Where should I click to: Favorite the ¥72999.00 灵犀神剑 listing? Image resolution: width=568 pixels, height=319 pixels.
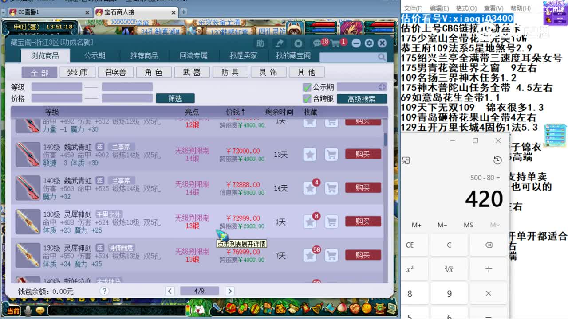pyautogui.click(x=310, y=222)
